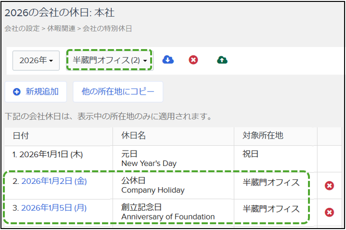The width and height of the screenshot is (346, 230).
Task: Click the red delete icon in the toolbar
Action: click(x=193, y=60)
